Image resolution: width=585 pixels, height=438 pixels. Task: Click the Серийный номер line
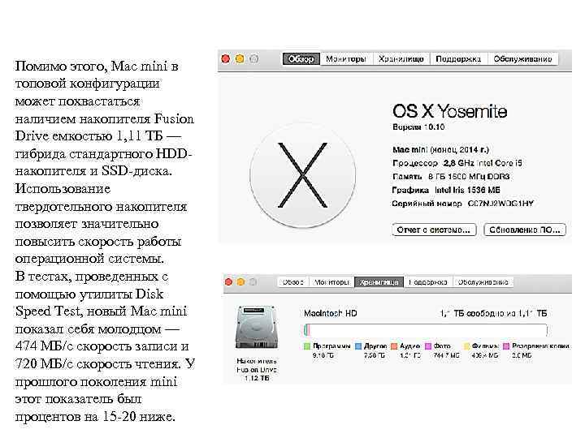tap(462, 204)
